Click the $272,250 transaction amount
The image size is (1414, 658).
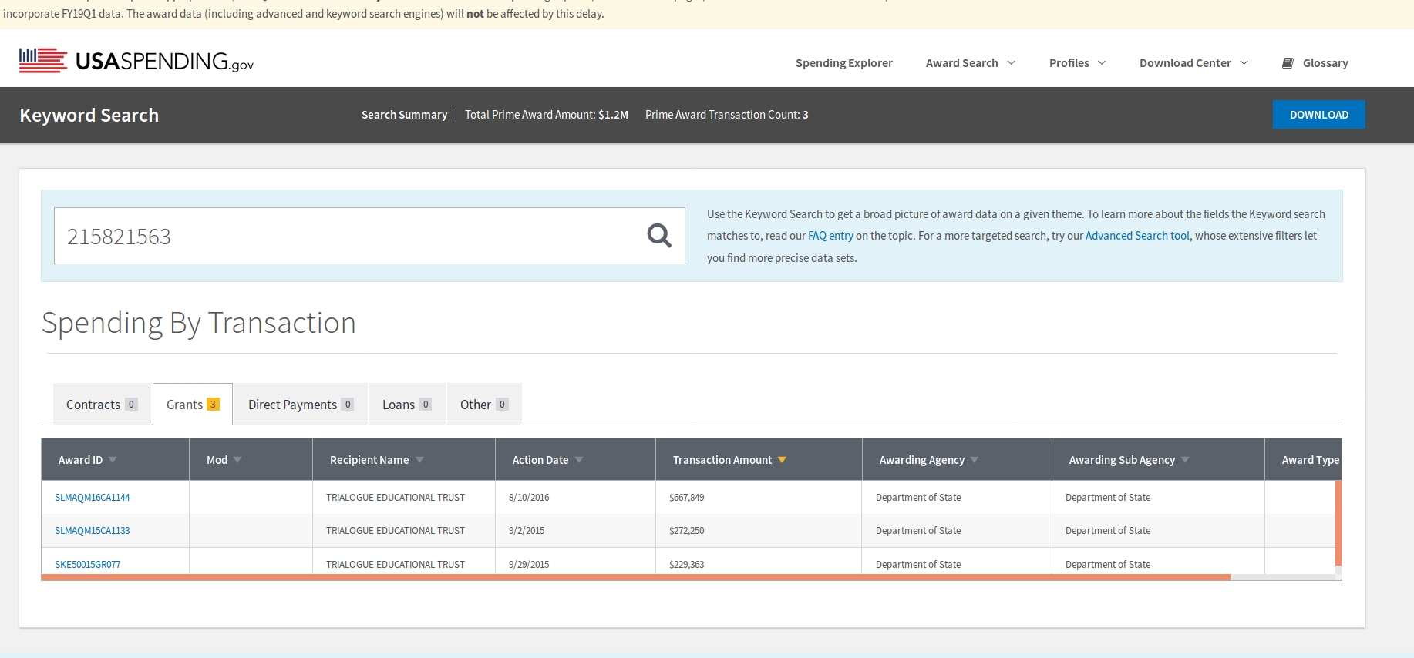point(686,531)
